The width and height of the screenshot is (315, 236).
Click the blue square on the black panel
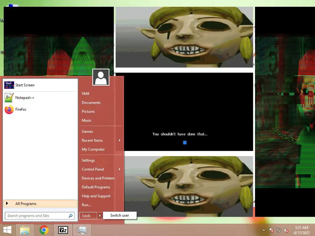(185, 143)
